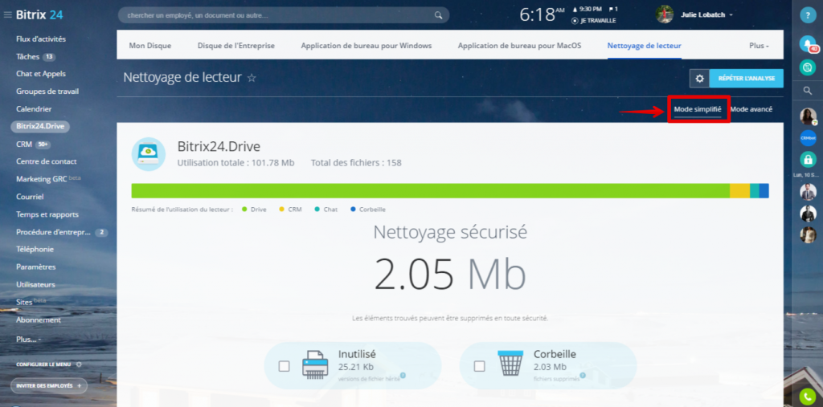Open Paramètres in the left menu

[35, 267]
